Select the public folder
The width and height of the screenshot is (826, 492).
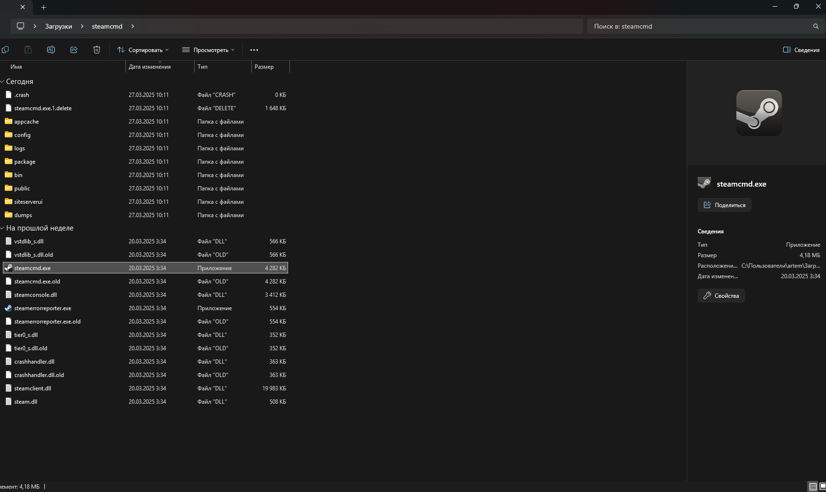(145, 188)
